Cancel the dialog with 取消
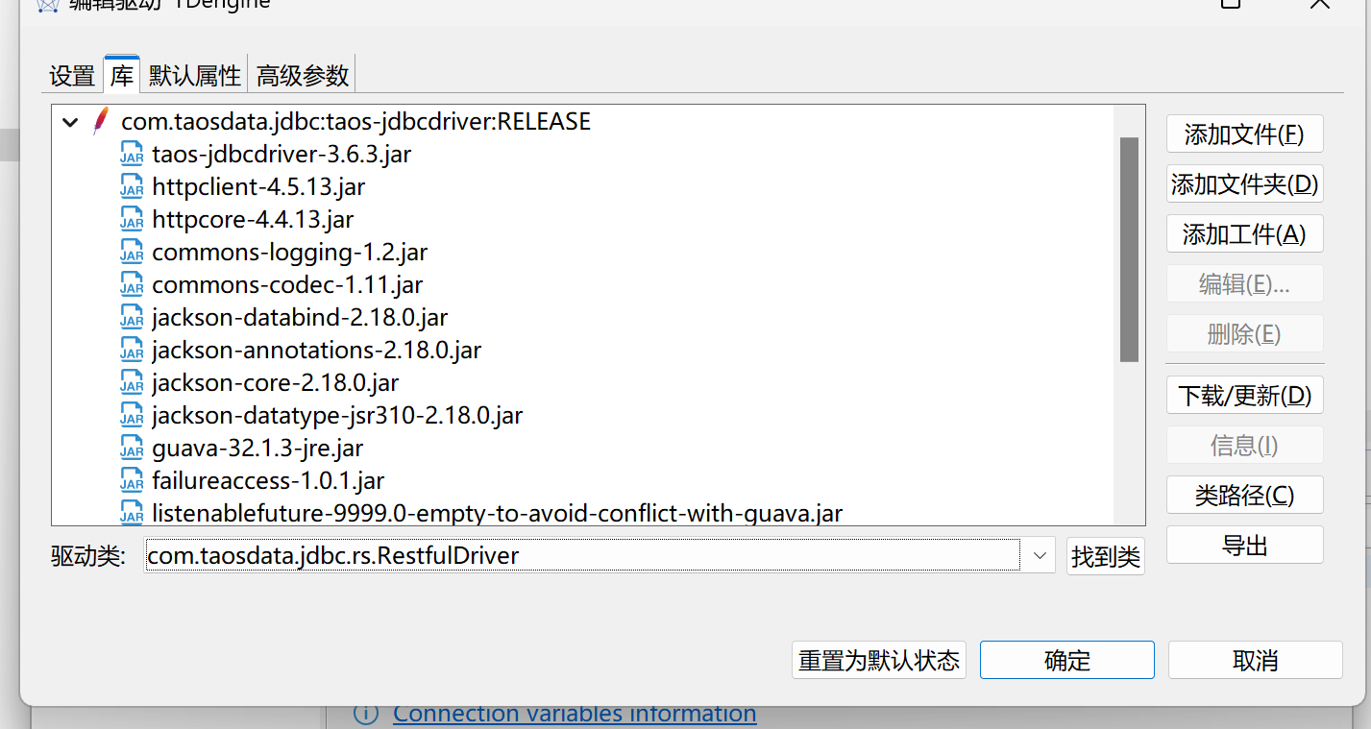 point(1255,661)
